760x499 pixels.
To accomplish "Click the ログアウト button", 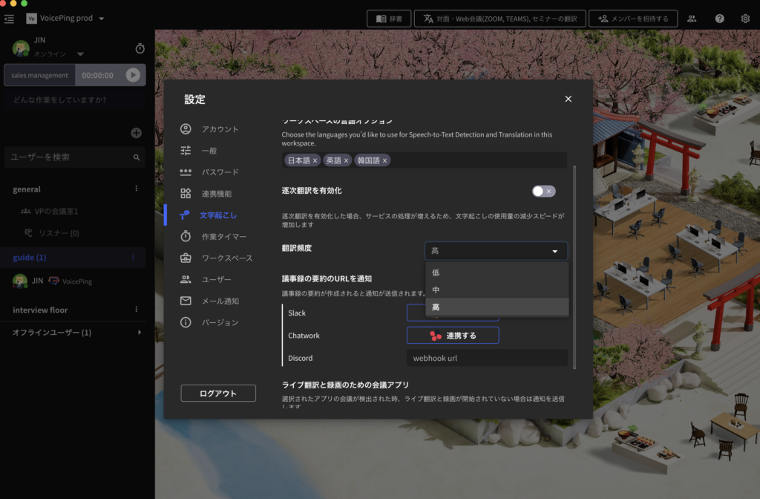I will [x=217, y=394].
